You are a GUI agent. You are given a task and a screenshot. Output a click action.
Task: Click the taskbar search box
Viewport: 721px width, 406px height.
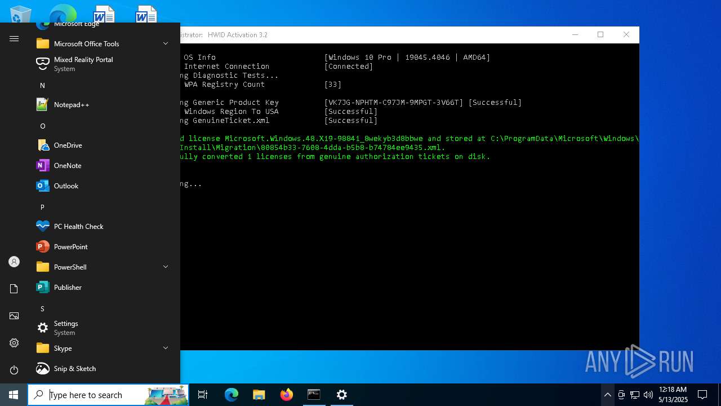108,395
